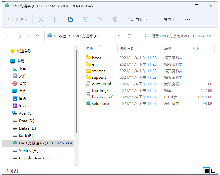
Task: Switch to large thumbnails view in status bar
Action: (213, 171)
